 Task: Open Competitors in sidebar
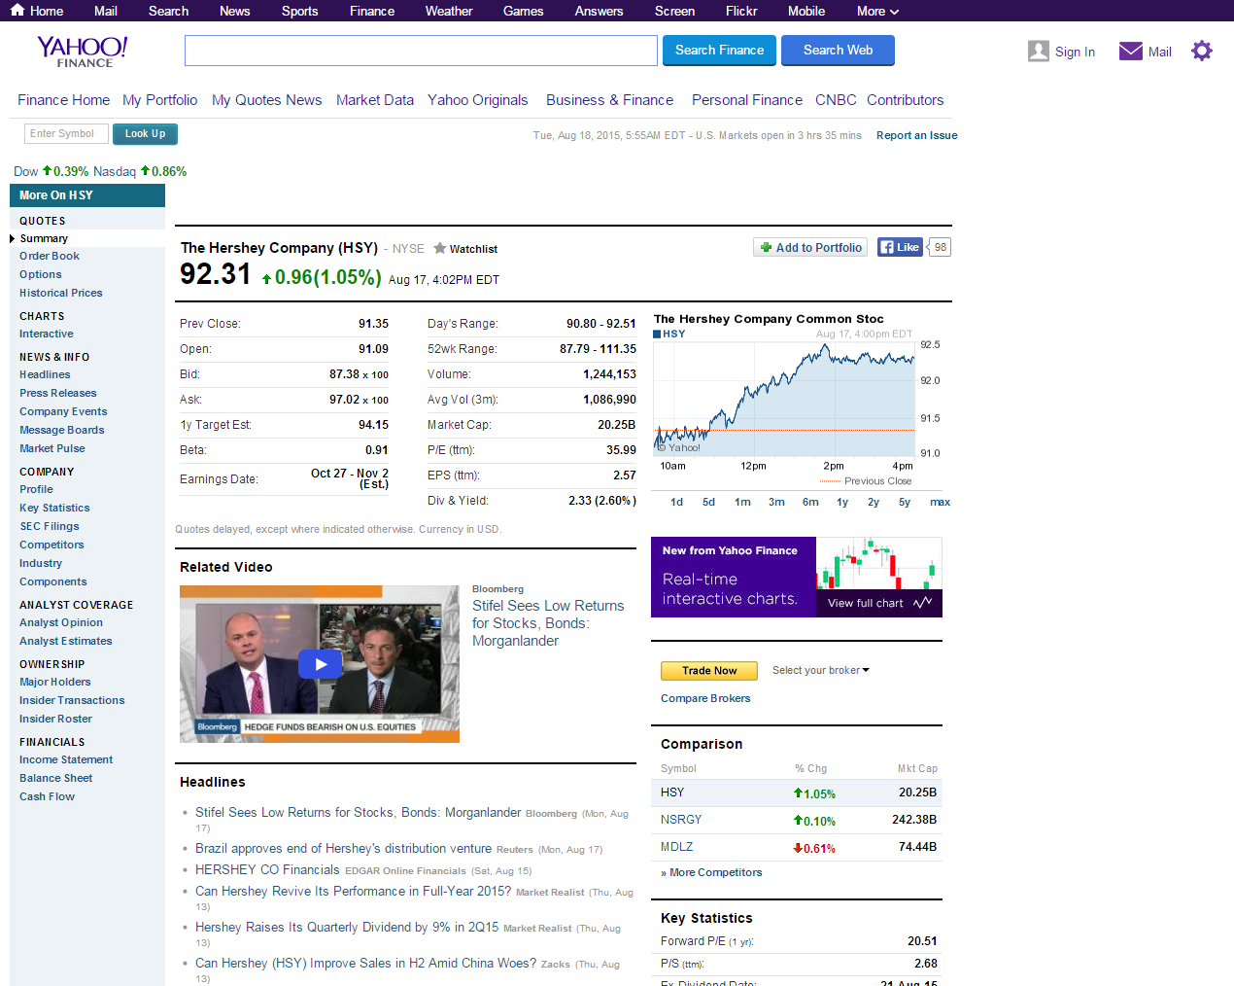coord(51,545)
